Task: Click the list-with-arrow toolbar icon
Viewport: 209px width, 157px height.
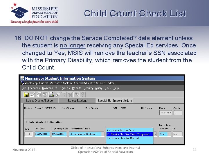Action: click(39, 94)
